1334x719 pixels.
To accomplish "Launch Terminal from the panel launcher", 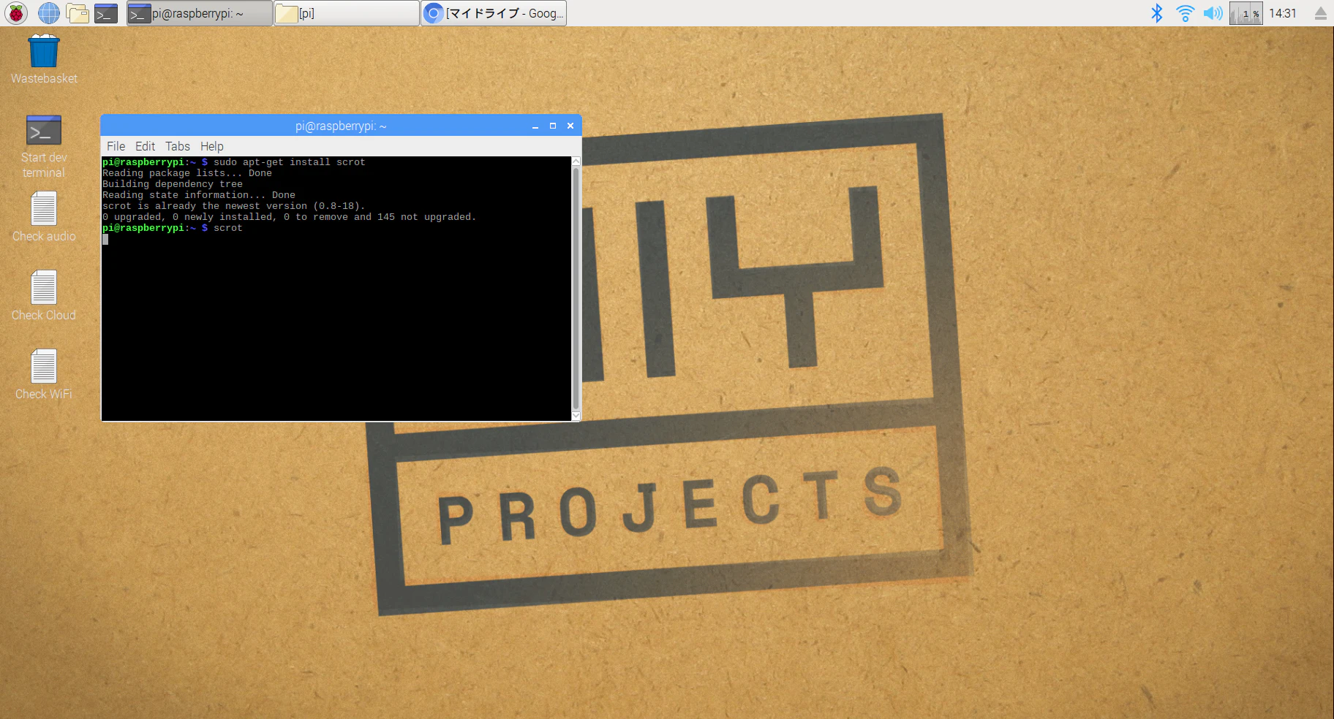I will click(x=106, y=13).
